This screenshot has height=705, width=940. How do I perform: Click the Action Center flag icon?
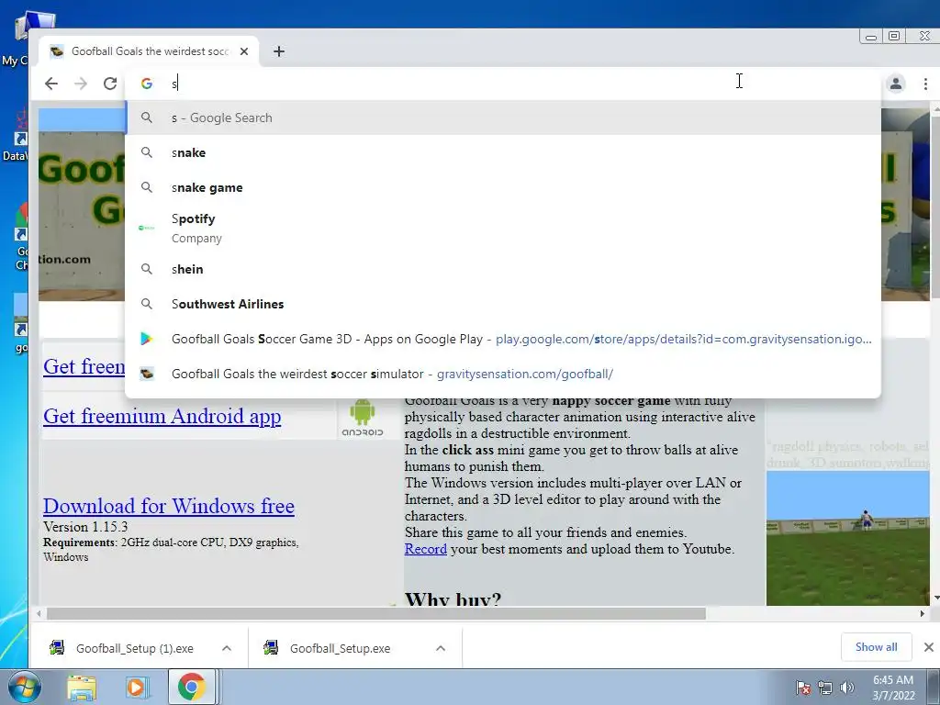coord(802,688)
